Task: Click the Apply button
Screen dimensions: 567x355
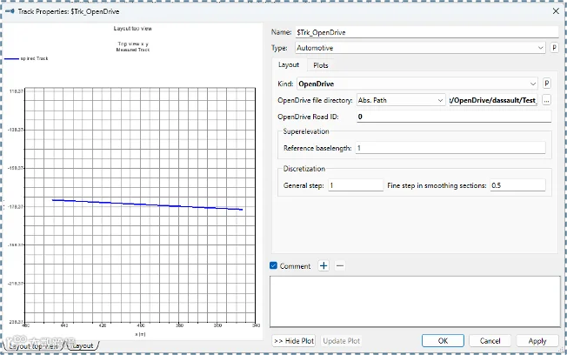Action: pos(537,341)
